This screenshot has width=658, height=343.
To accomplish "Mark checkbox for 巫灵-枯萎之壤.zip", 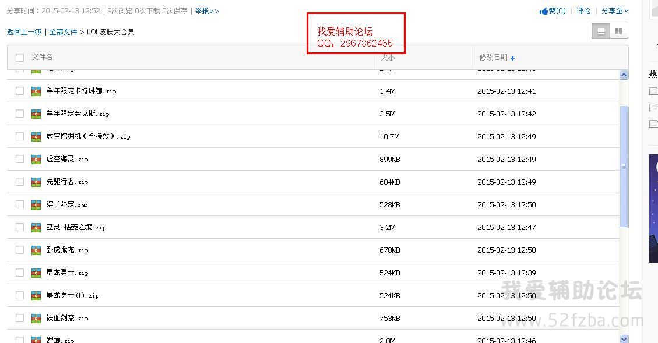I will (20, 227).
